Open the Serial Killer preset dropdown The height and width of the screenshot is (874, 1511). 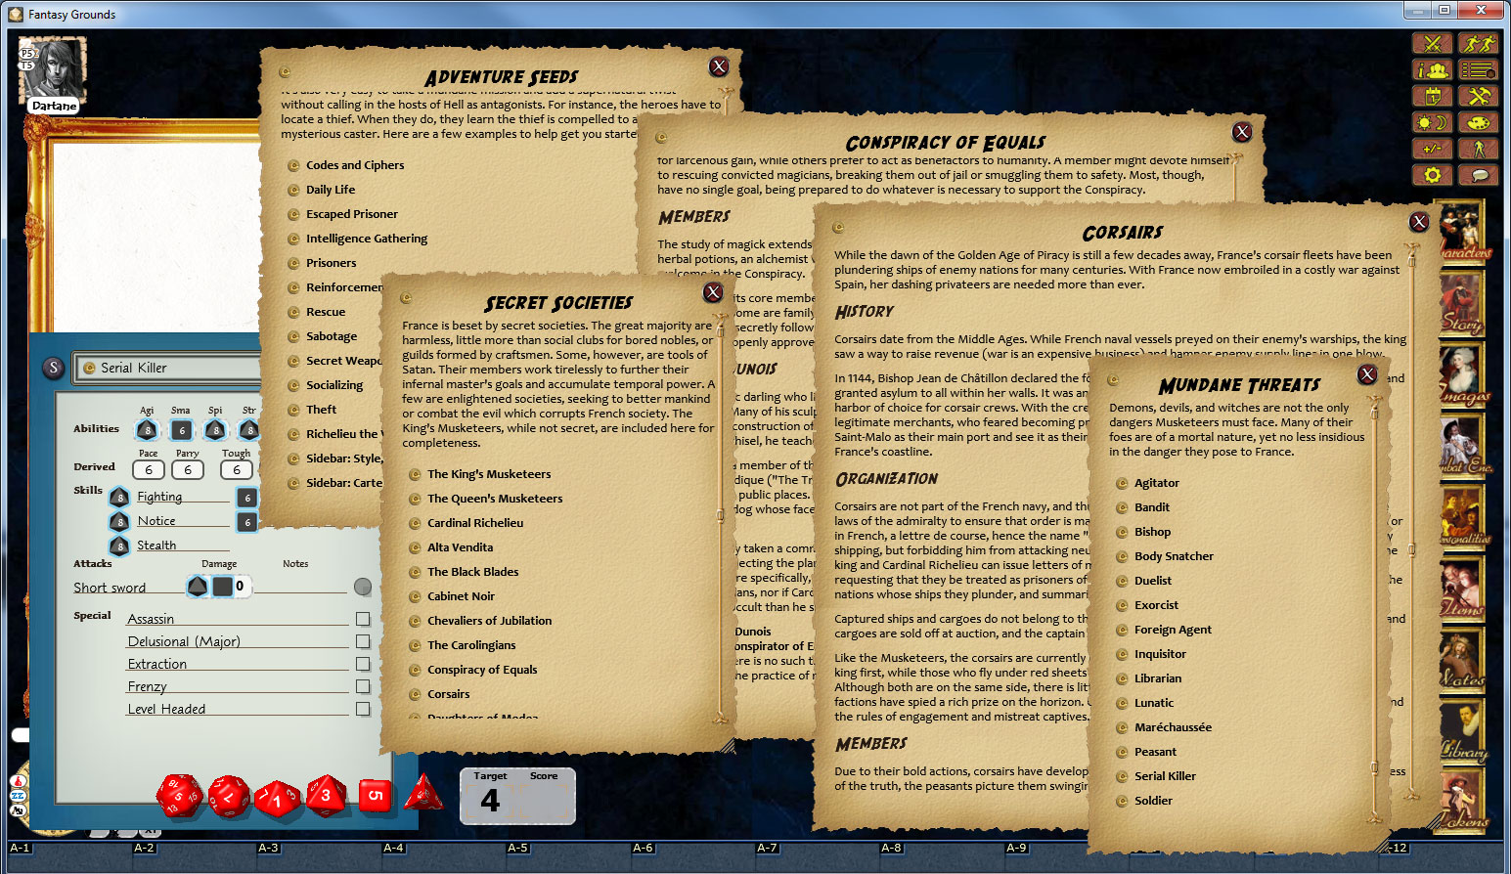(x=167, y=368)
